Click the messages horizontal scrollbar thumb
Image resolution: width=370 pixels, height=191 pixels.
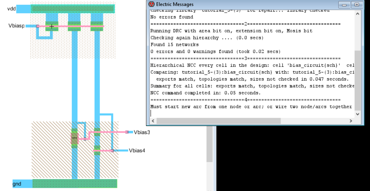219,121
